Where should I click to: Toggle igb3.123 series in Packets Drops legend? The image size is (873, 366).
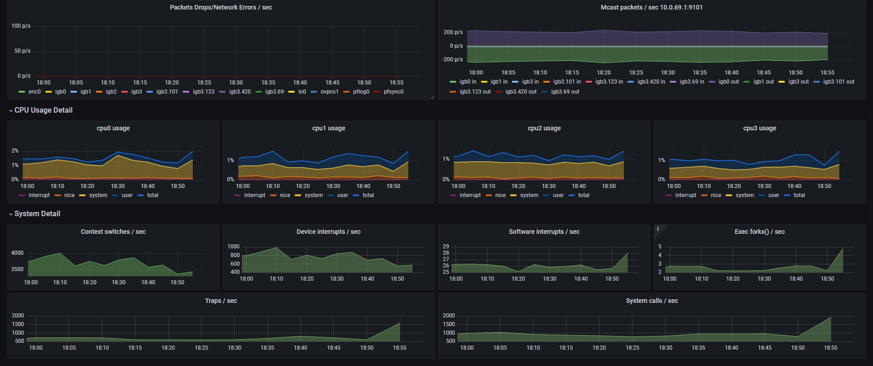tap(204, 92)
